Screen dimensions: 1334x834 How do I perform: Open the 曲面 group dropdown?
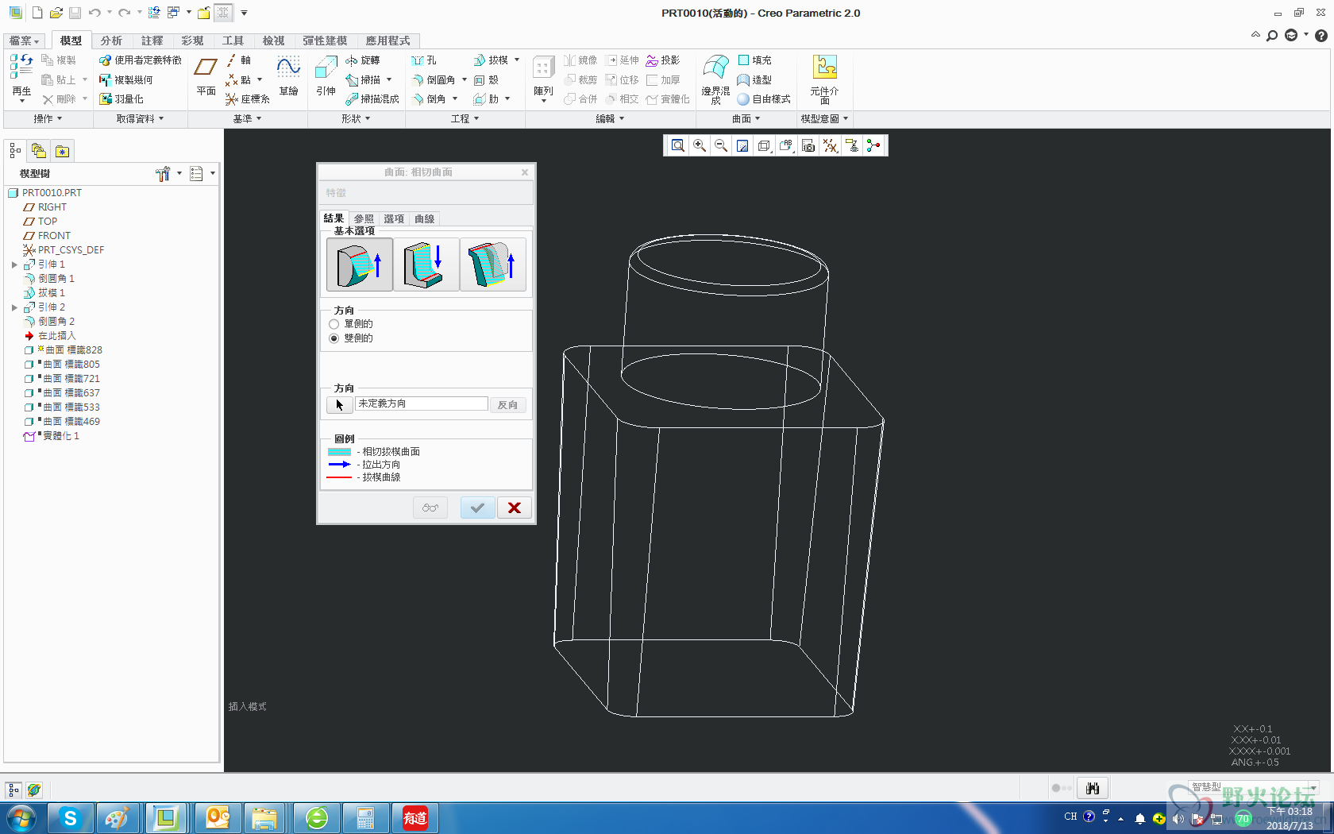[746, 118]
